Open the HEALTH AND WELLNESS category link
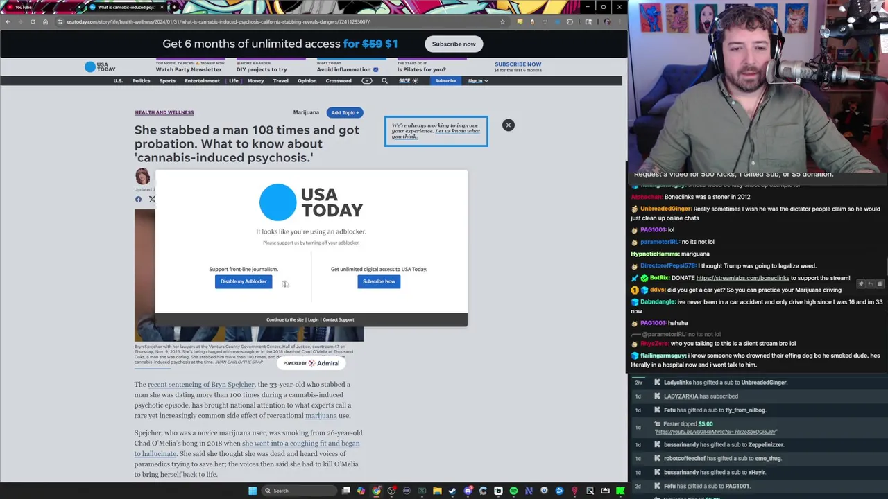The image size is (888, 499). (164, 112)
